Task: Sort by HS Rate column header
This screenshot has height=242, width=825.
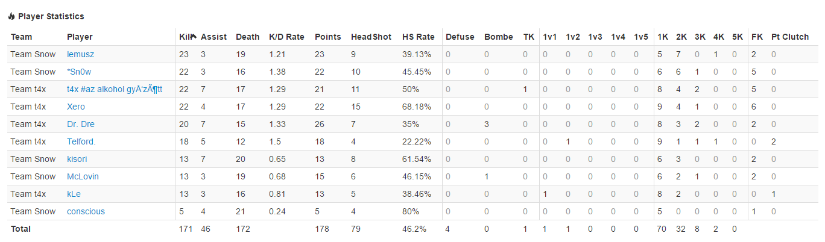Action: [419, 37]
